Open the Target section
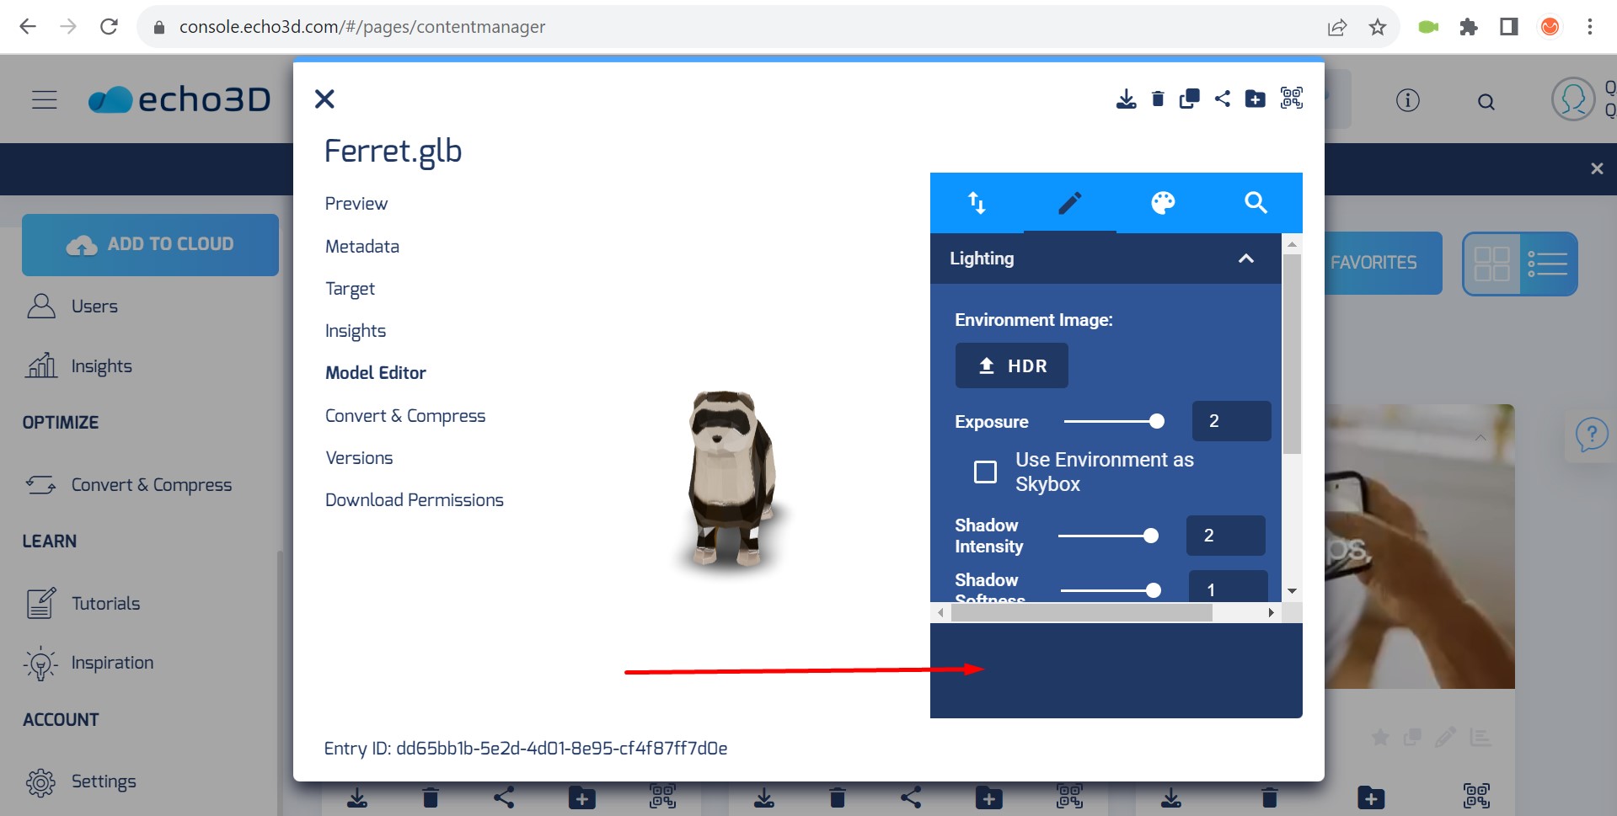The width and height of the screenshot is (1617, 816). pos(350,289)
